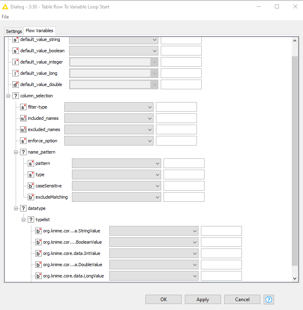Image resolution: width=303 pixels, height=310 pixels.
Task: Click the boolean icon for BooleanValue entry
Action: point(39,242)
